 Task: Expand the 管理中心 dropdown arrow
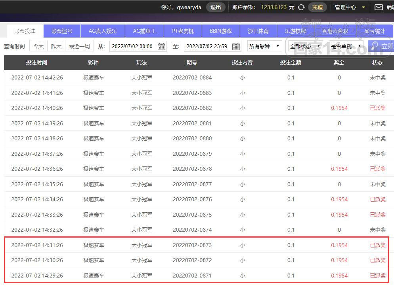coord(363,7)
